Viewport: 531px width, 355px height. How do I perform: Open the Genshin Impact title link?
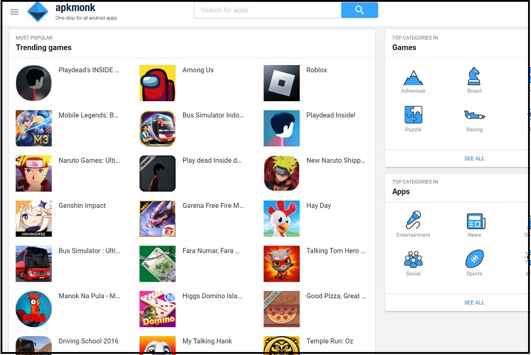click(82, 206)
